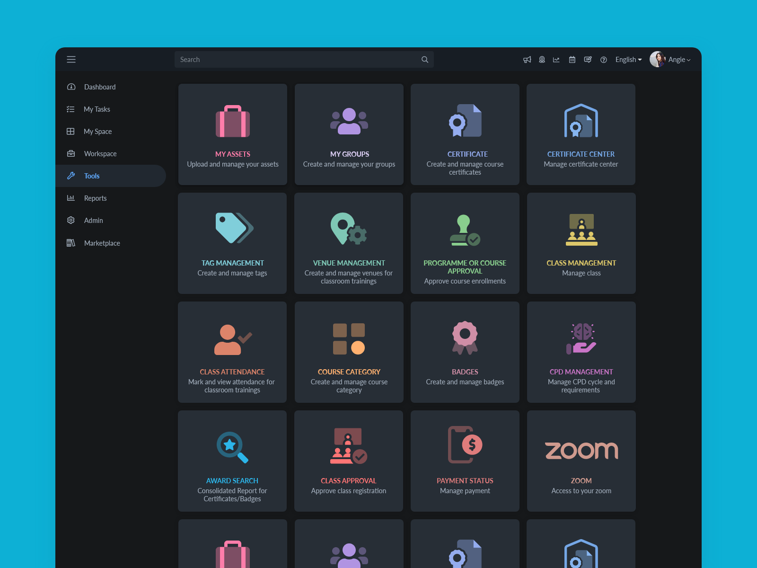This screenshot has height=568, width=757.
Task: Click the CERTIFICATE CENTER title link
Action: click(581, 154)
